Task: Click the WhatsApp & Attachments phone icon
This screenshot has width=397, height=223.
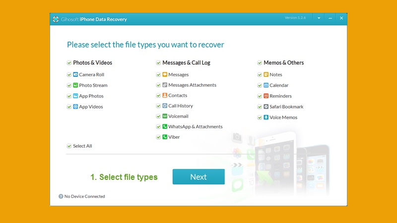Action: point(165,126)
